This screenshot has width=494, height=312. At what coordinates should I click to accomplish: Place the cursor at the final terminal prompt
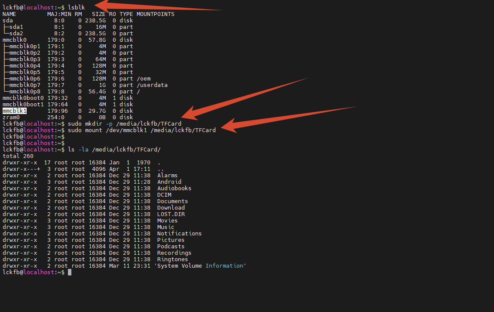click(70, 272)
